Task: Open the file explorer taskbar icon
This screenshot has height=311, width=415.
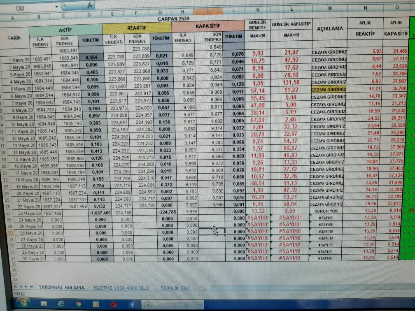Action: [44, 304]
